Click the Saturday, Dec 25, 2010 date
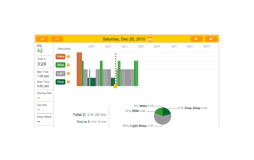Viewport: 254px width, 160px height. (x=124, y=39)
